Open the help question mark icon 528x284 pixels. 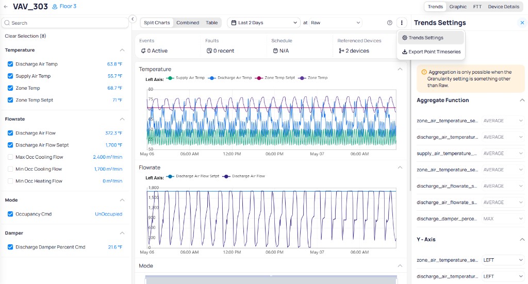[390, 23]
